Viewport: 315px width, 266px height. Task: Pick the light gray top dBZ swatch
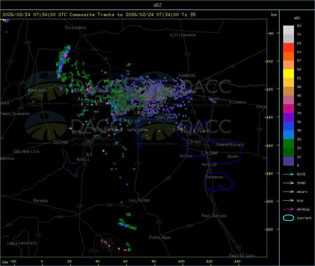pos(288,30)
